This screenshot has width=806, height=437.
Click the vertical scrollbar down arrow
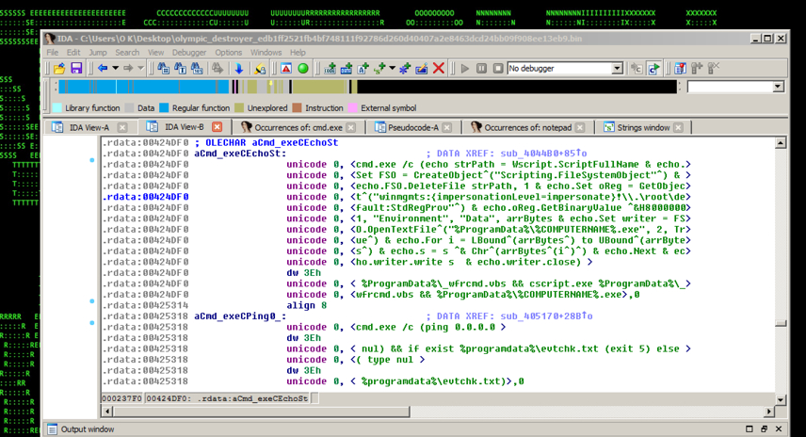tap(781, 399)
